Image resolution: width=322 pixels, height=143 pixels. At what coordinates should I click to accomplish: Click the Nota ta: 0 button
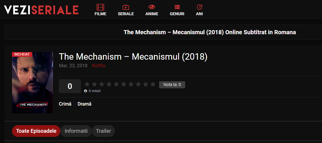click(172, 85)
